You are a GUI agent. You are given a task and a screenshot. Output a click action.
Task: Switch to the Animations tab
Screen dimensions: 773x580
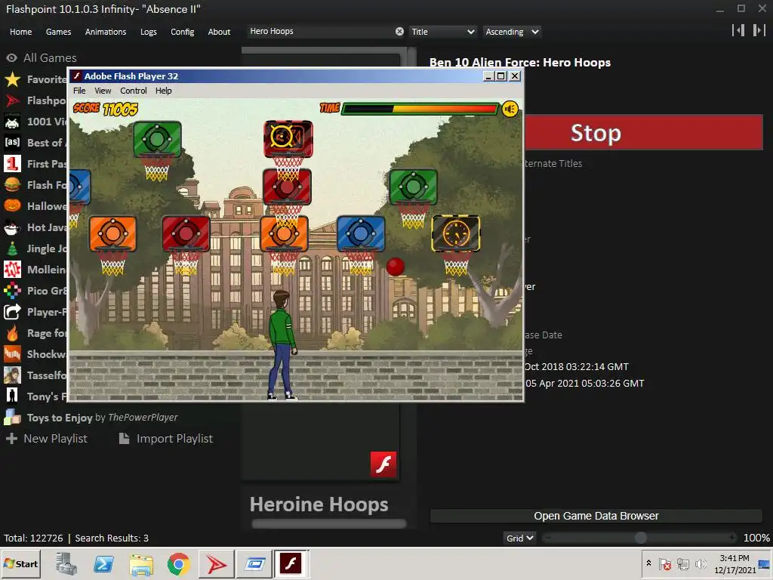coord(106,32)
